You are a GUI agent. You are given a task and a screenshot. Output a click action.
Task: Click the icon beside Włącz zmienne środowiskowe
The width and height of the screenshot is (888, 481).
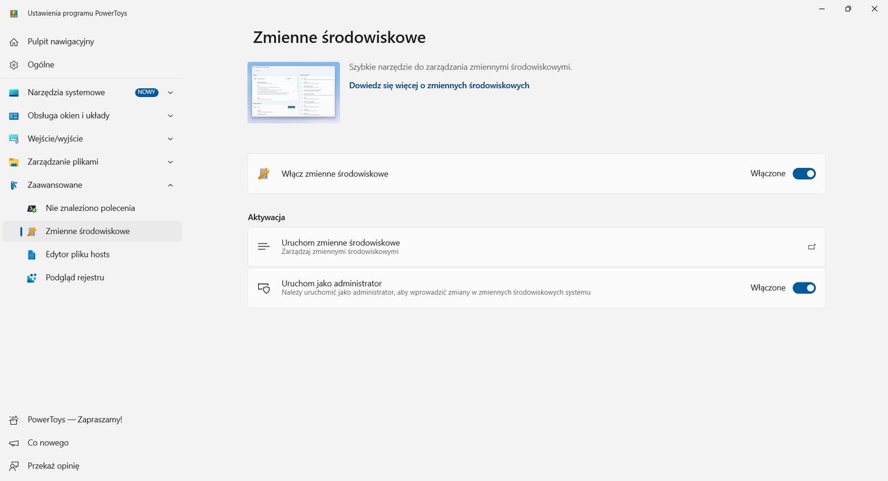coord(264,174)
